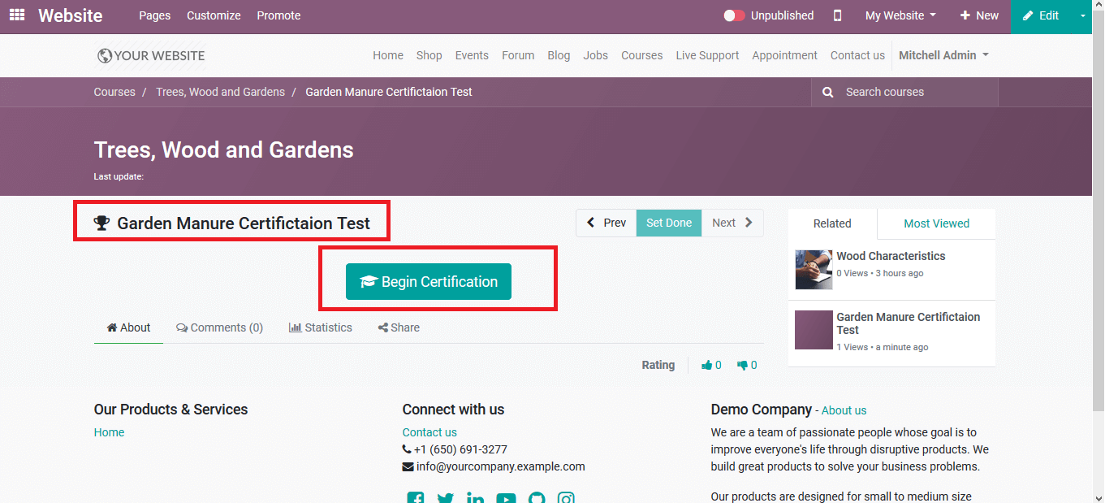Go to the Next lesson
The image size is (1105, 503).
(x=732, y=223)
